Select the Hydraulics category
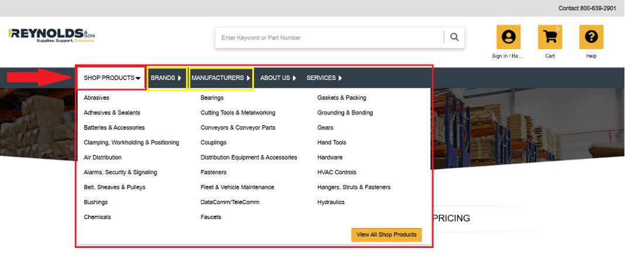 331,202
